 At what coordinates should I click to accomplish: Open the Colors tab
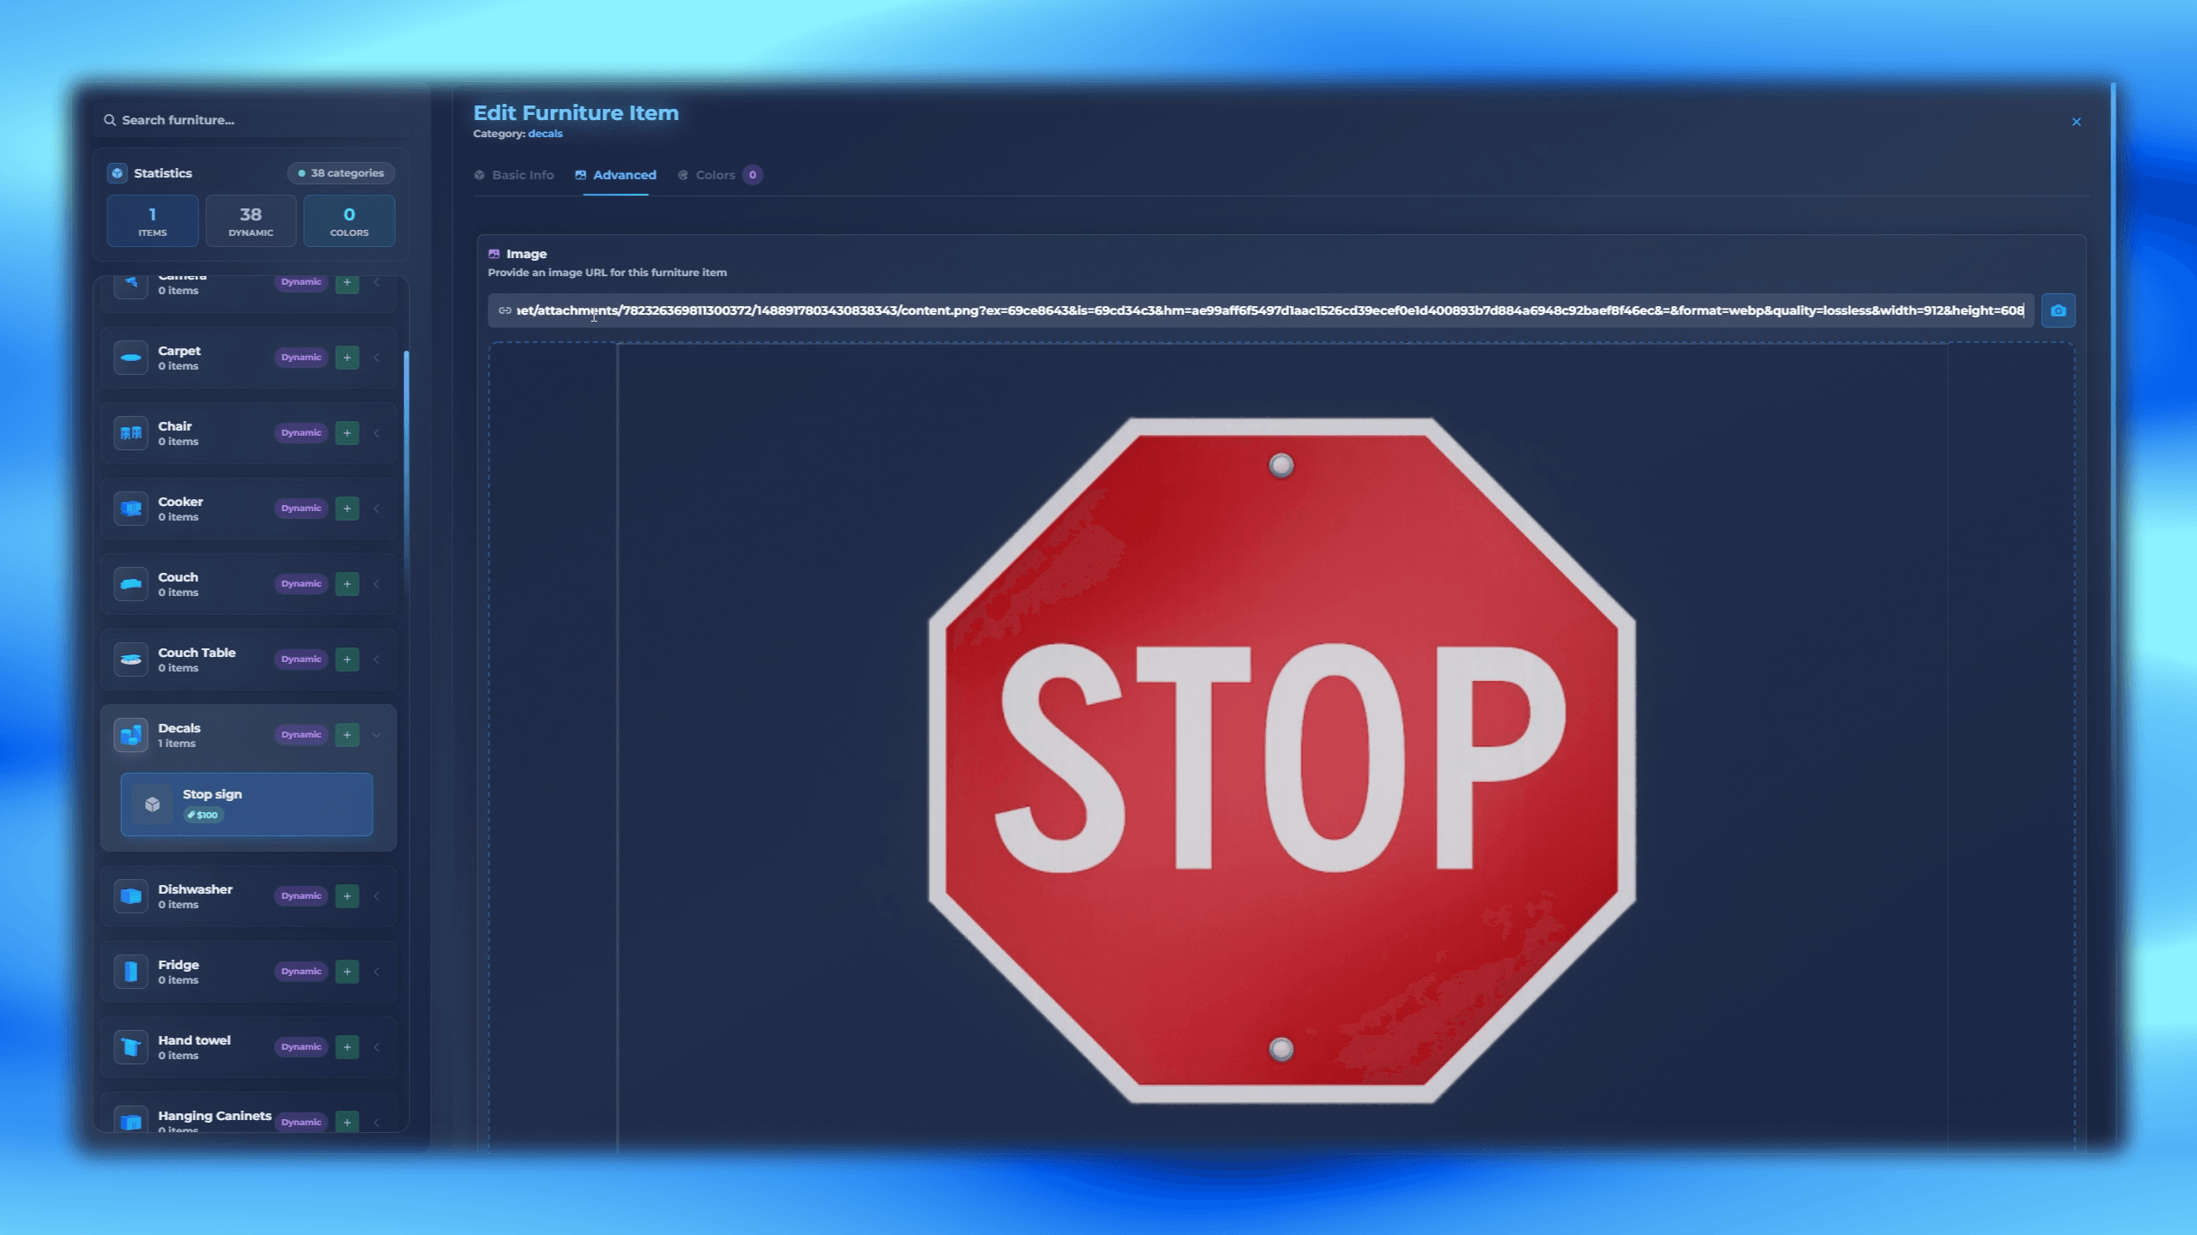[715, 175]
